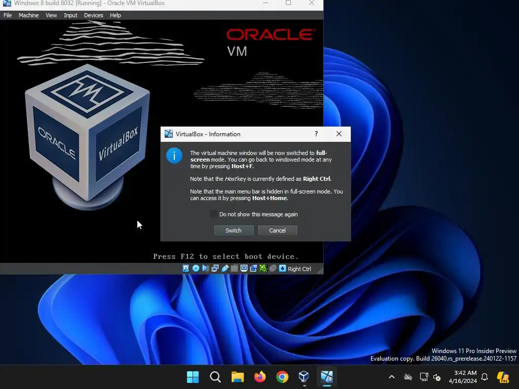
Task: Click the VirtualBox icon in dialog title
Action: (169, 134)
